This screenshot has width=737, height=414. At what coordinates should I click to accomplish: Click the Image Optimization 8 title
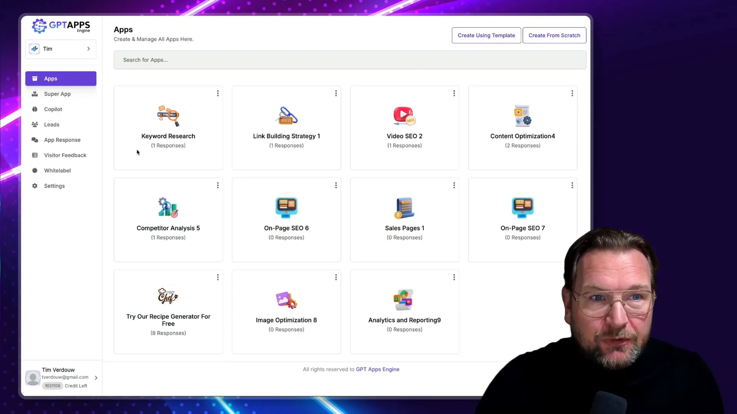(287, 320)
